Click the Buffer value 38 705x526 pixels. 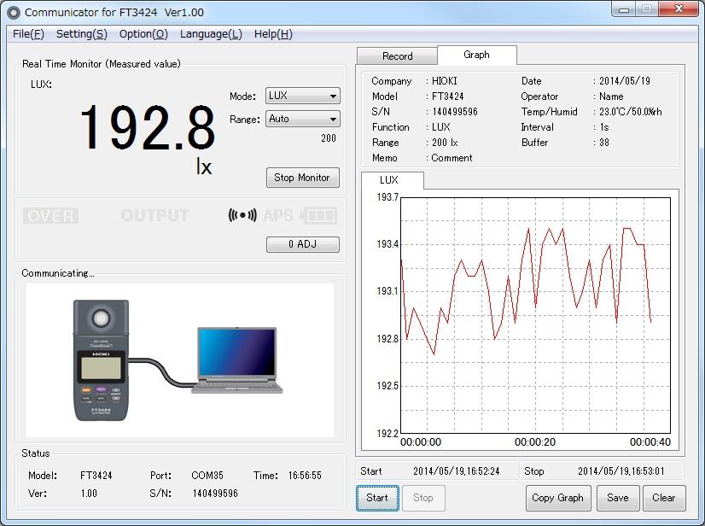(x=604, y=143)
